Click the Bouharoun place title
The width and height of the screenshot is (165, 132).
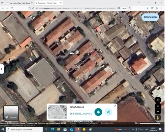coord(77,107)
